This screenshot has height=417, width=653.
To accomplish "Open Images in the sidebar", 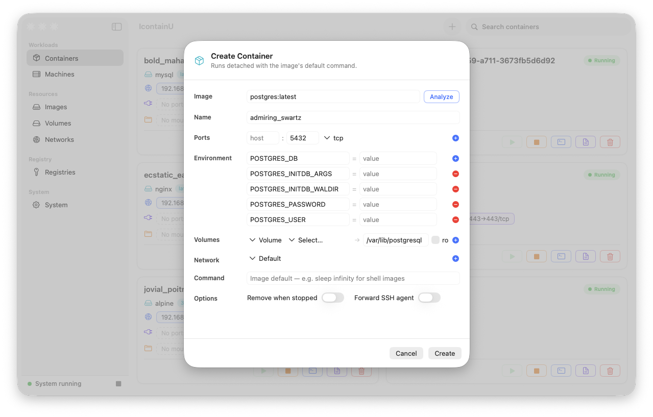I will [75, 107].
